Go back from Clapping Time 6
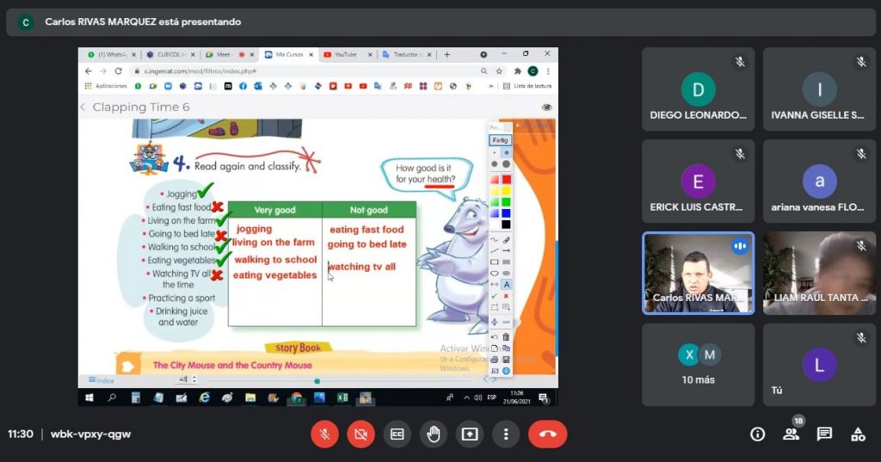 pos(83,107)
